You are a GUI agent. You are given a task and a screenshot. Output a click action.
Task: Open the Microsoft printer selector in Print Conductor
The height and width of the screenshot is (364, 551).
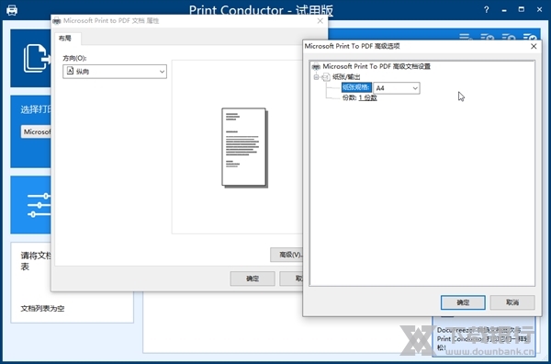36,131
